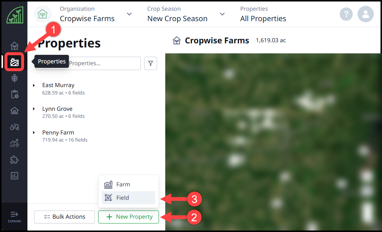Viewport: 382px width, 232px height.
Task: Click the New Property button
Action: click(129, 217)
